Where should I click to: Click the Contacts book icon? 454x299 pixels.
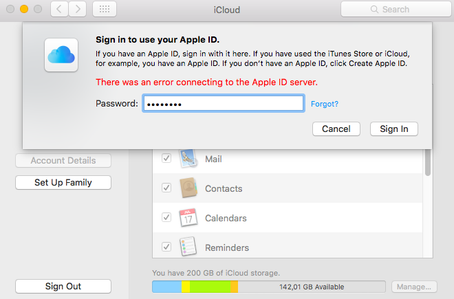(x=188, y=188)
